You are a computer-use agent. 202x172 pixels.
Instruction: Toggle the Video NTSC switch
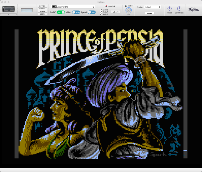tap(76, 12)
